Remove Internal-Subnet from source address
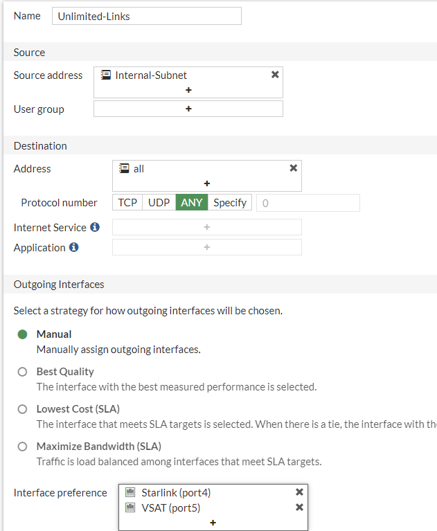Viewport: 437px width, 531px height. (275, 75)
